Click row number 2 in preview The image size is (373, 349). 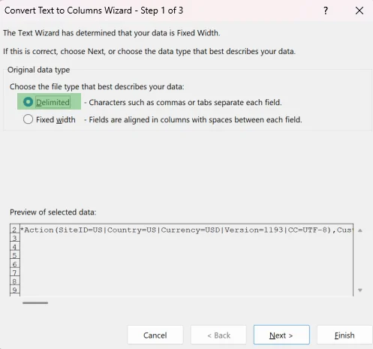tap(14, 230)
